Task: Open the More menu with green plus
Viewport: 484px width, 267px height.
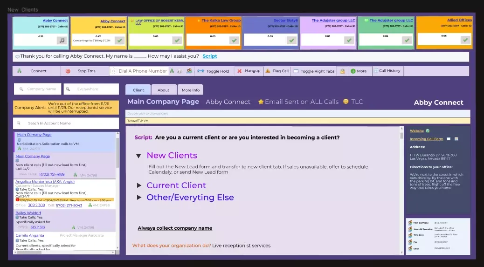Action: (359, 71)
